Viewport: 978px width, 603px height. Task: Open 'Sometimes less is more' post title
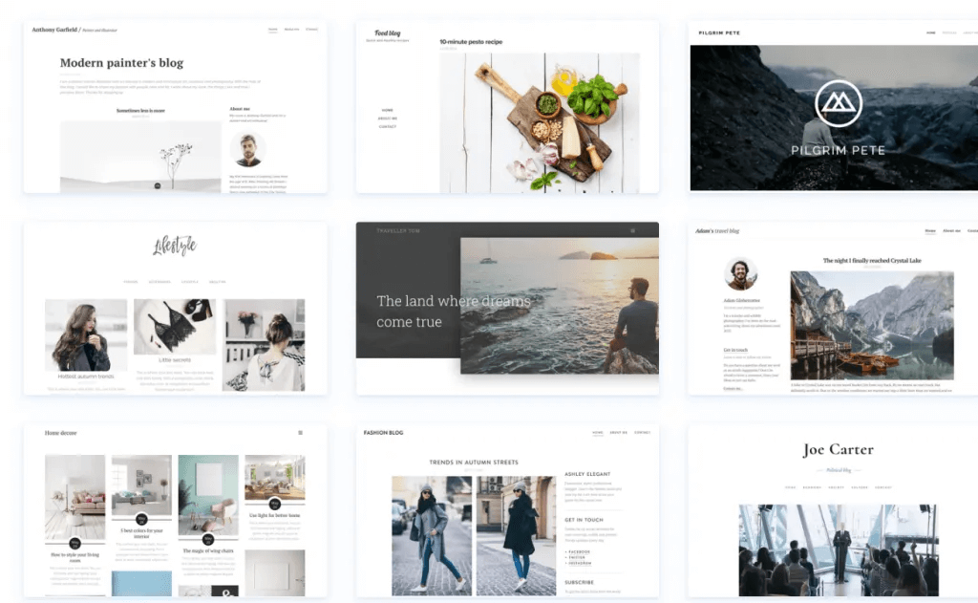click(x=140, y=111)
